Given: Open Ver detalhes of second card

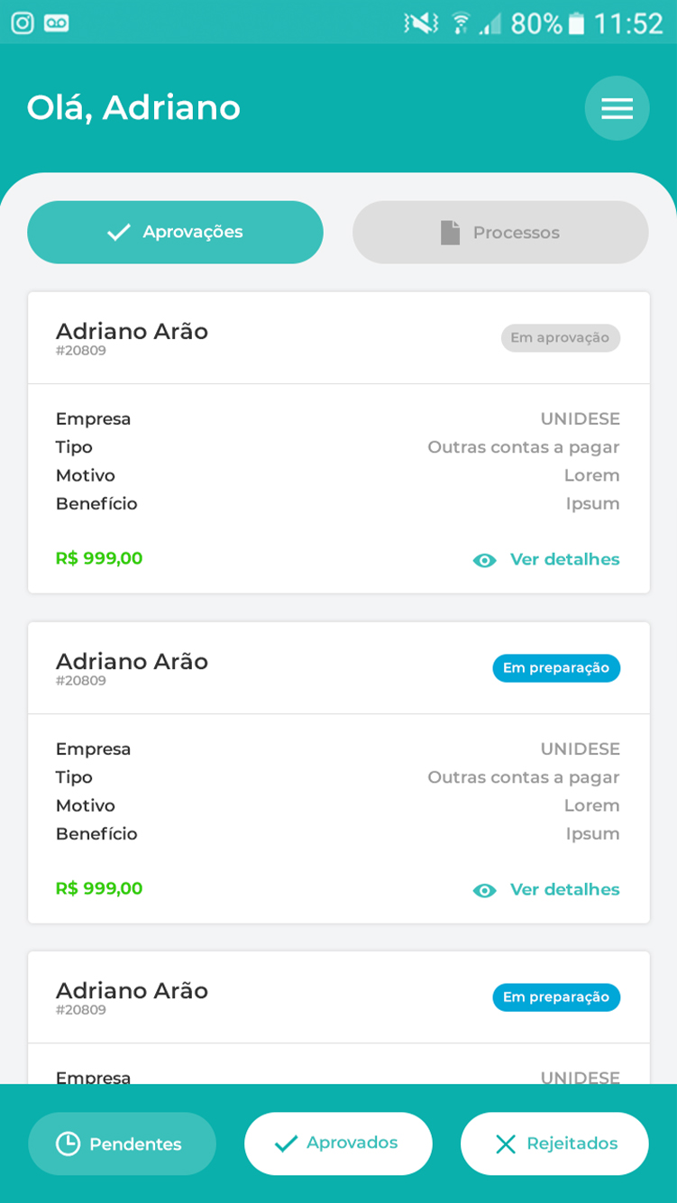Looking at the screenshot, I should click(565, 889).
